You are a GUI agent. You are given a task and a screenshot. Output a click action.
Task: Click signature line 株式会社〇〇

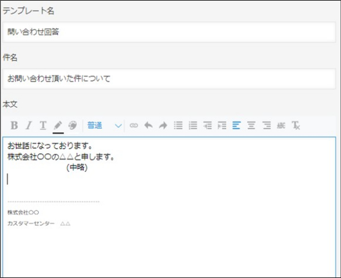(x=23, y=212)
